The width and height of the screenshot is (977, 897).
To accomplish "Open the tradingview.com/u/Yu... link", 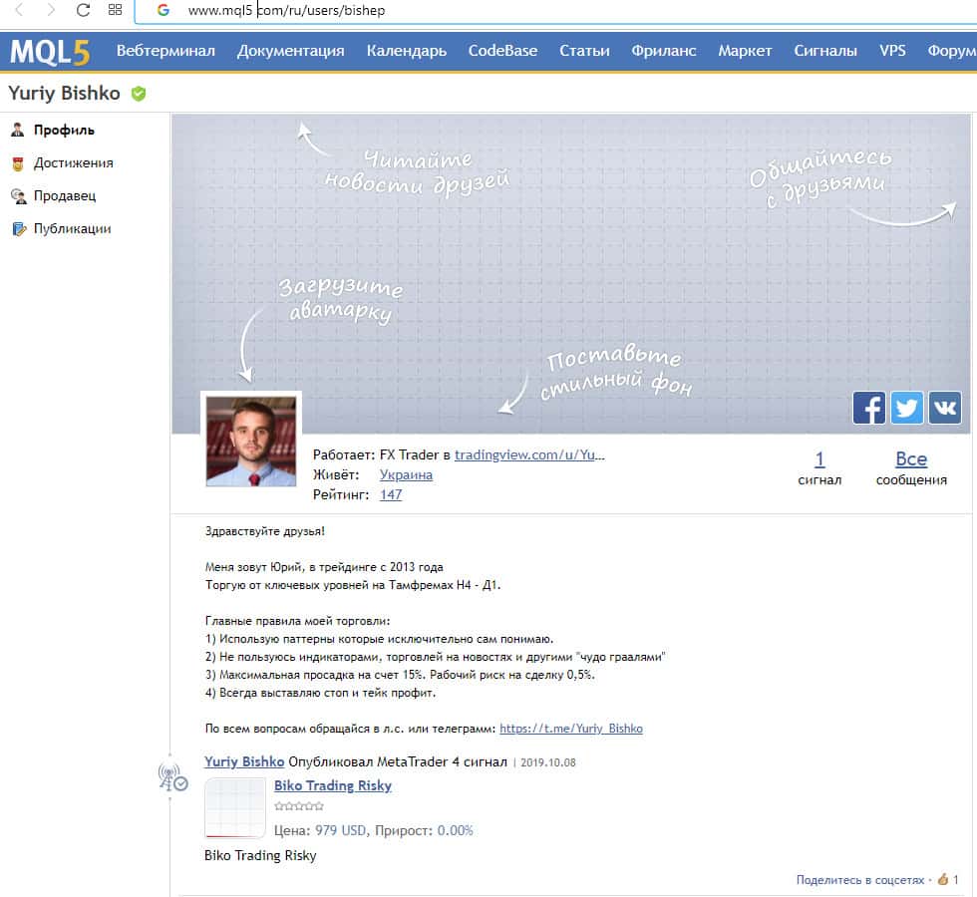I will coord(529,454).
